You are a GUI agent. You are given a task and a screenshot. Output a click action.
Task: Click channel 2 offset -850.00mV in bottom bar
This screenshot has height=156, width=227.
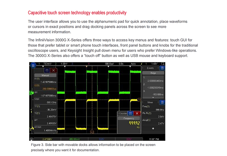click(75, 139)
